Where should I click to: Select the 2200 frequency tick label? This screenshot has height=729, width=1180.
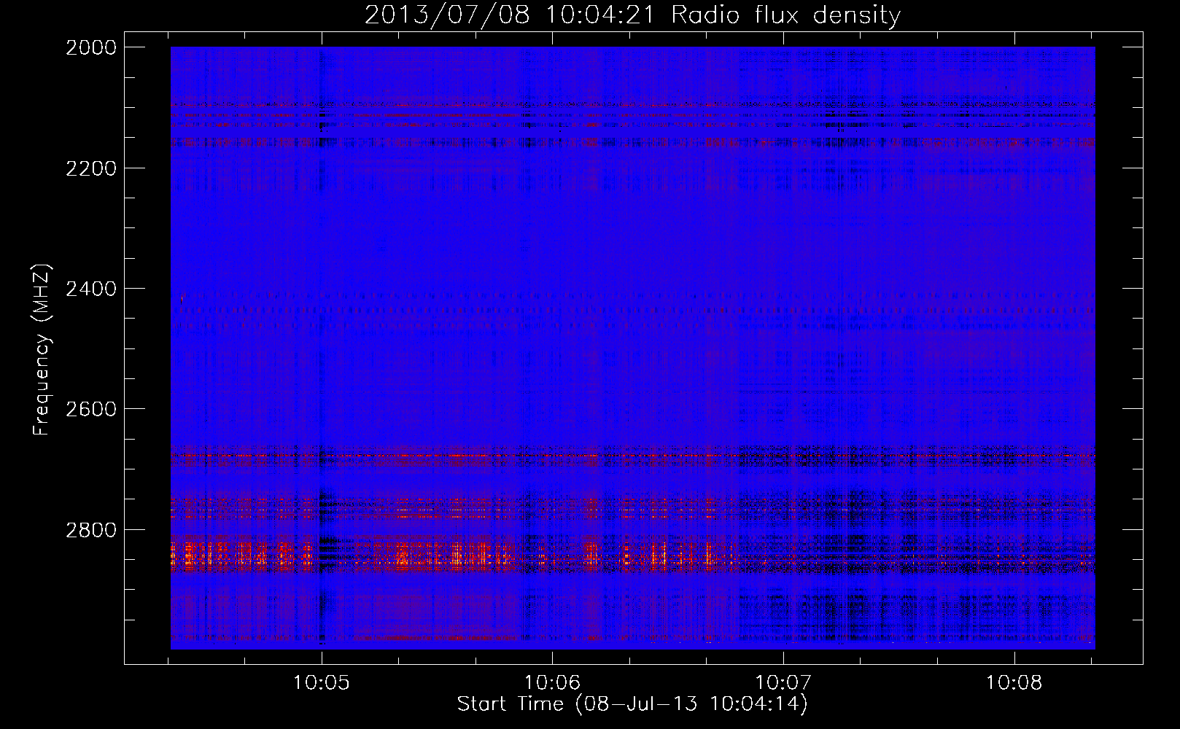point(90,168)
